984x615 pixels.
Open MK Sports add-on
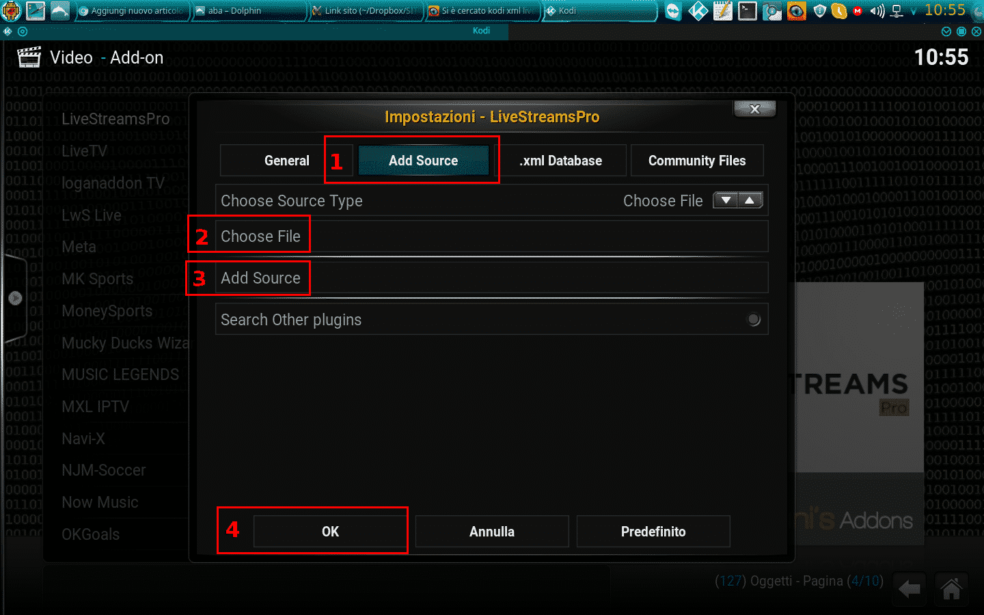[97, 279]
